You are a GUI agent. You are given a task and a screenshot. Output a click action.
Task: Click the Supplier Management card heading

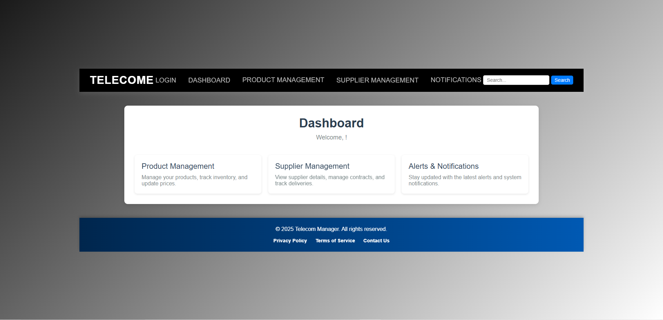[312, 166]
